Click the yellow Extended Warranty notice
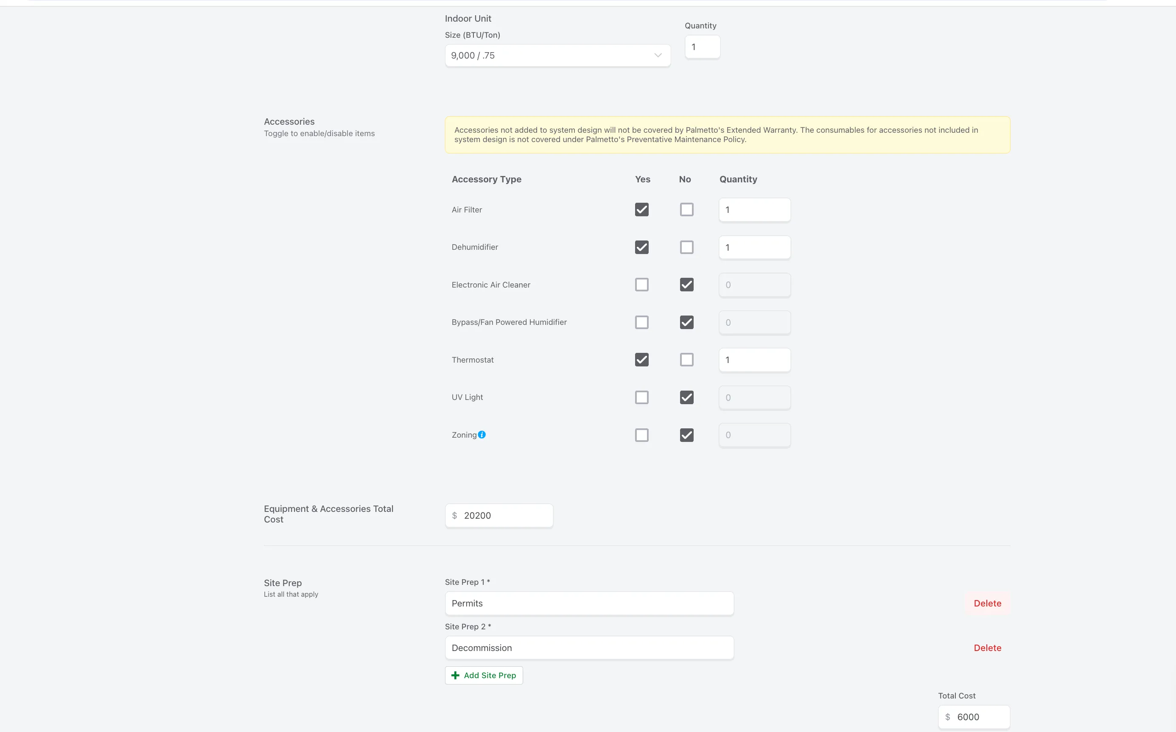Image resolution: width=1176 pixels, height=732 pixels. [x=727, y=135]
